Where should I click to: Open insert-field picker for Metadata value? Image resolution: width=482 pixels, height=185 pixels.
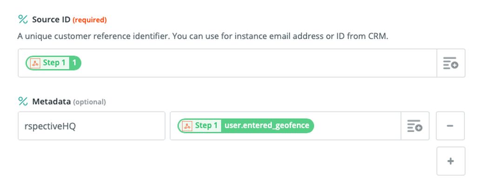tap(415, 126)
